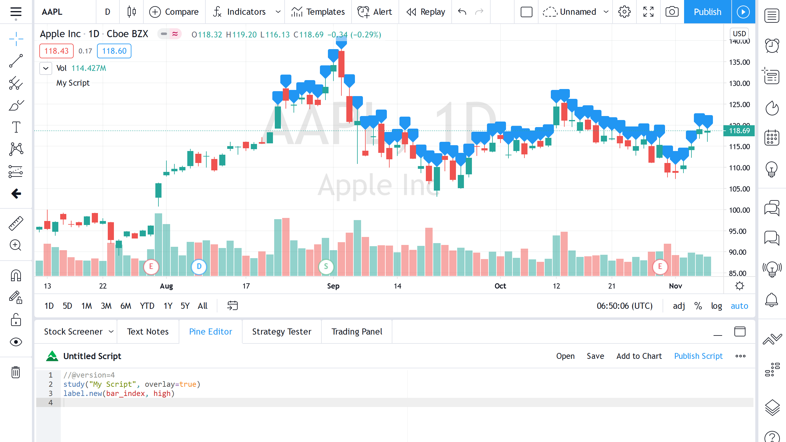
Task: Select the text annotation tool
Action: click(16, 127)
